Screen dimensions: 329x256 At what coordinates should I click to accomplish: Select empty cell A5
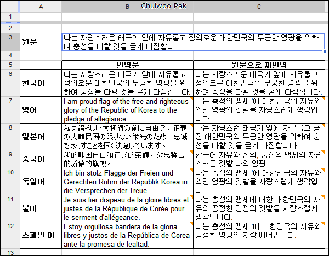pyautogui.click(x=41, y=65)
